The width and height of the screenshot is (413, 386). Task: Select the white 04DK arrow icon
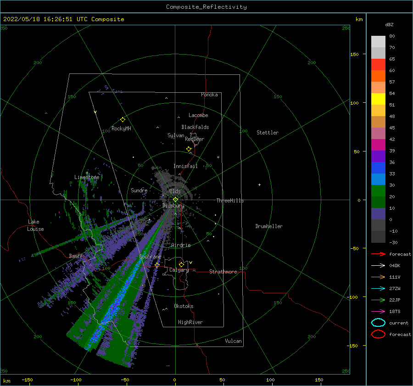378,266
